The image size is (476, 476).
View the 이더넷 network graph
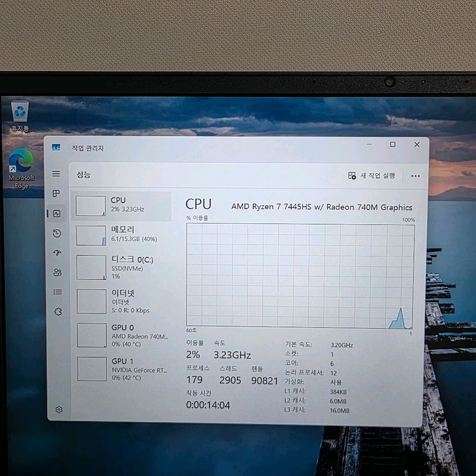pyautogui.click(x=121, y=301)
